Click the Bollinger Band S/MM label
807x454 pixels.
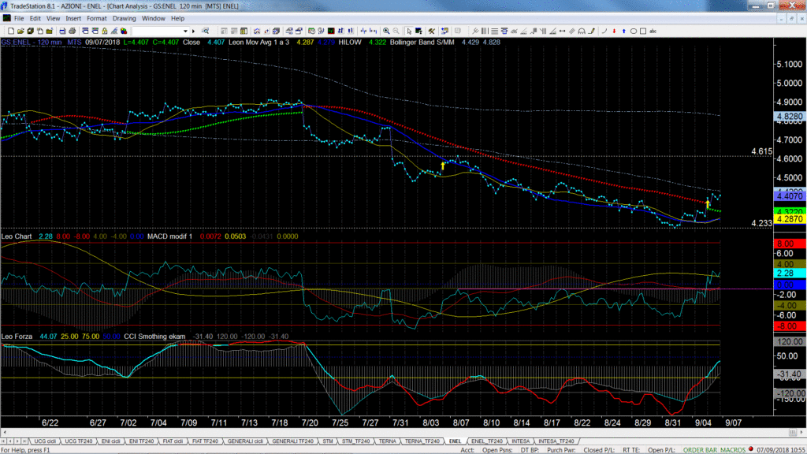pyautogui.click(x=422, y=43)
